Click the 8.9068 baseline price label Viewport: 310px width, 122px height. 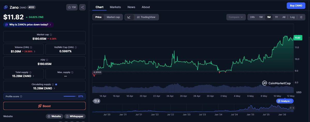[97, 72]
